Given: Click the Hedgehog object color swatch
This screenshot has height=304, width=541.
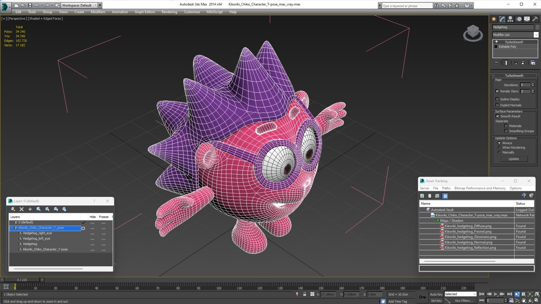Looking at the screenshot, I should click(x=537, y=27).
